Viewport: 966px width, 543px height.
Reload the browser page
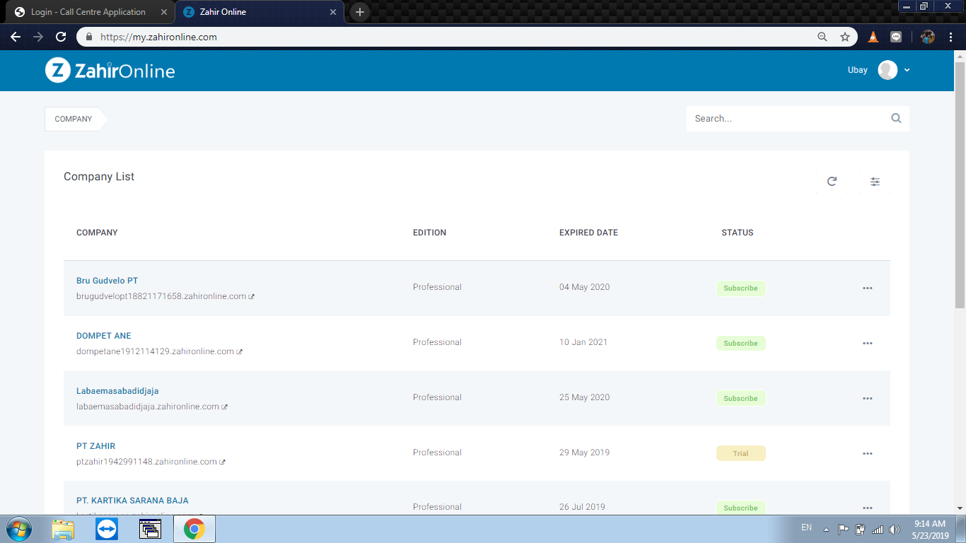click(x=61, y=37)
